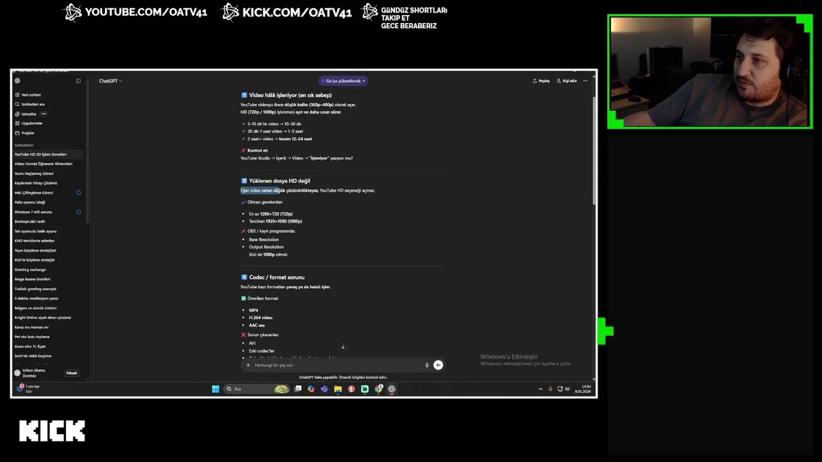
Task: Open chat Palia oyuncu isteği
Action: pyautogui.click(x=30, y=202)
